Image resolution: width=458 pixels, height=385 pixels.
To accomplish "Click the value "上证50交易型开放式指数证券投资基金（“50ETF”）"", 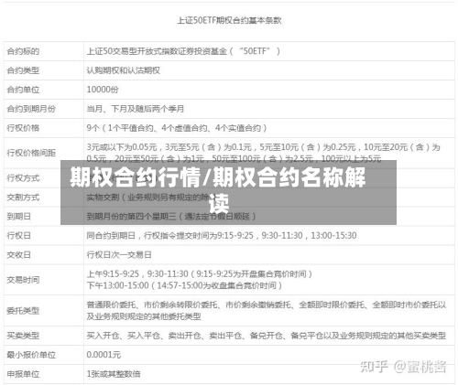I will click(x=183, y=51).
